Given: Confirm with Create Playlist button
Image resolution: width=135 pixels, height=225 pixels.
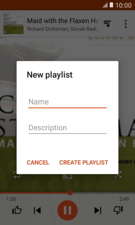Looking at the screenshot, I should [84, 163].
